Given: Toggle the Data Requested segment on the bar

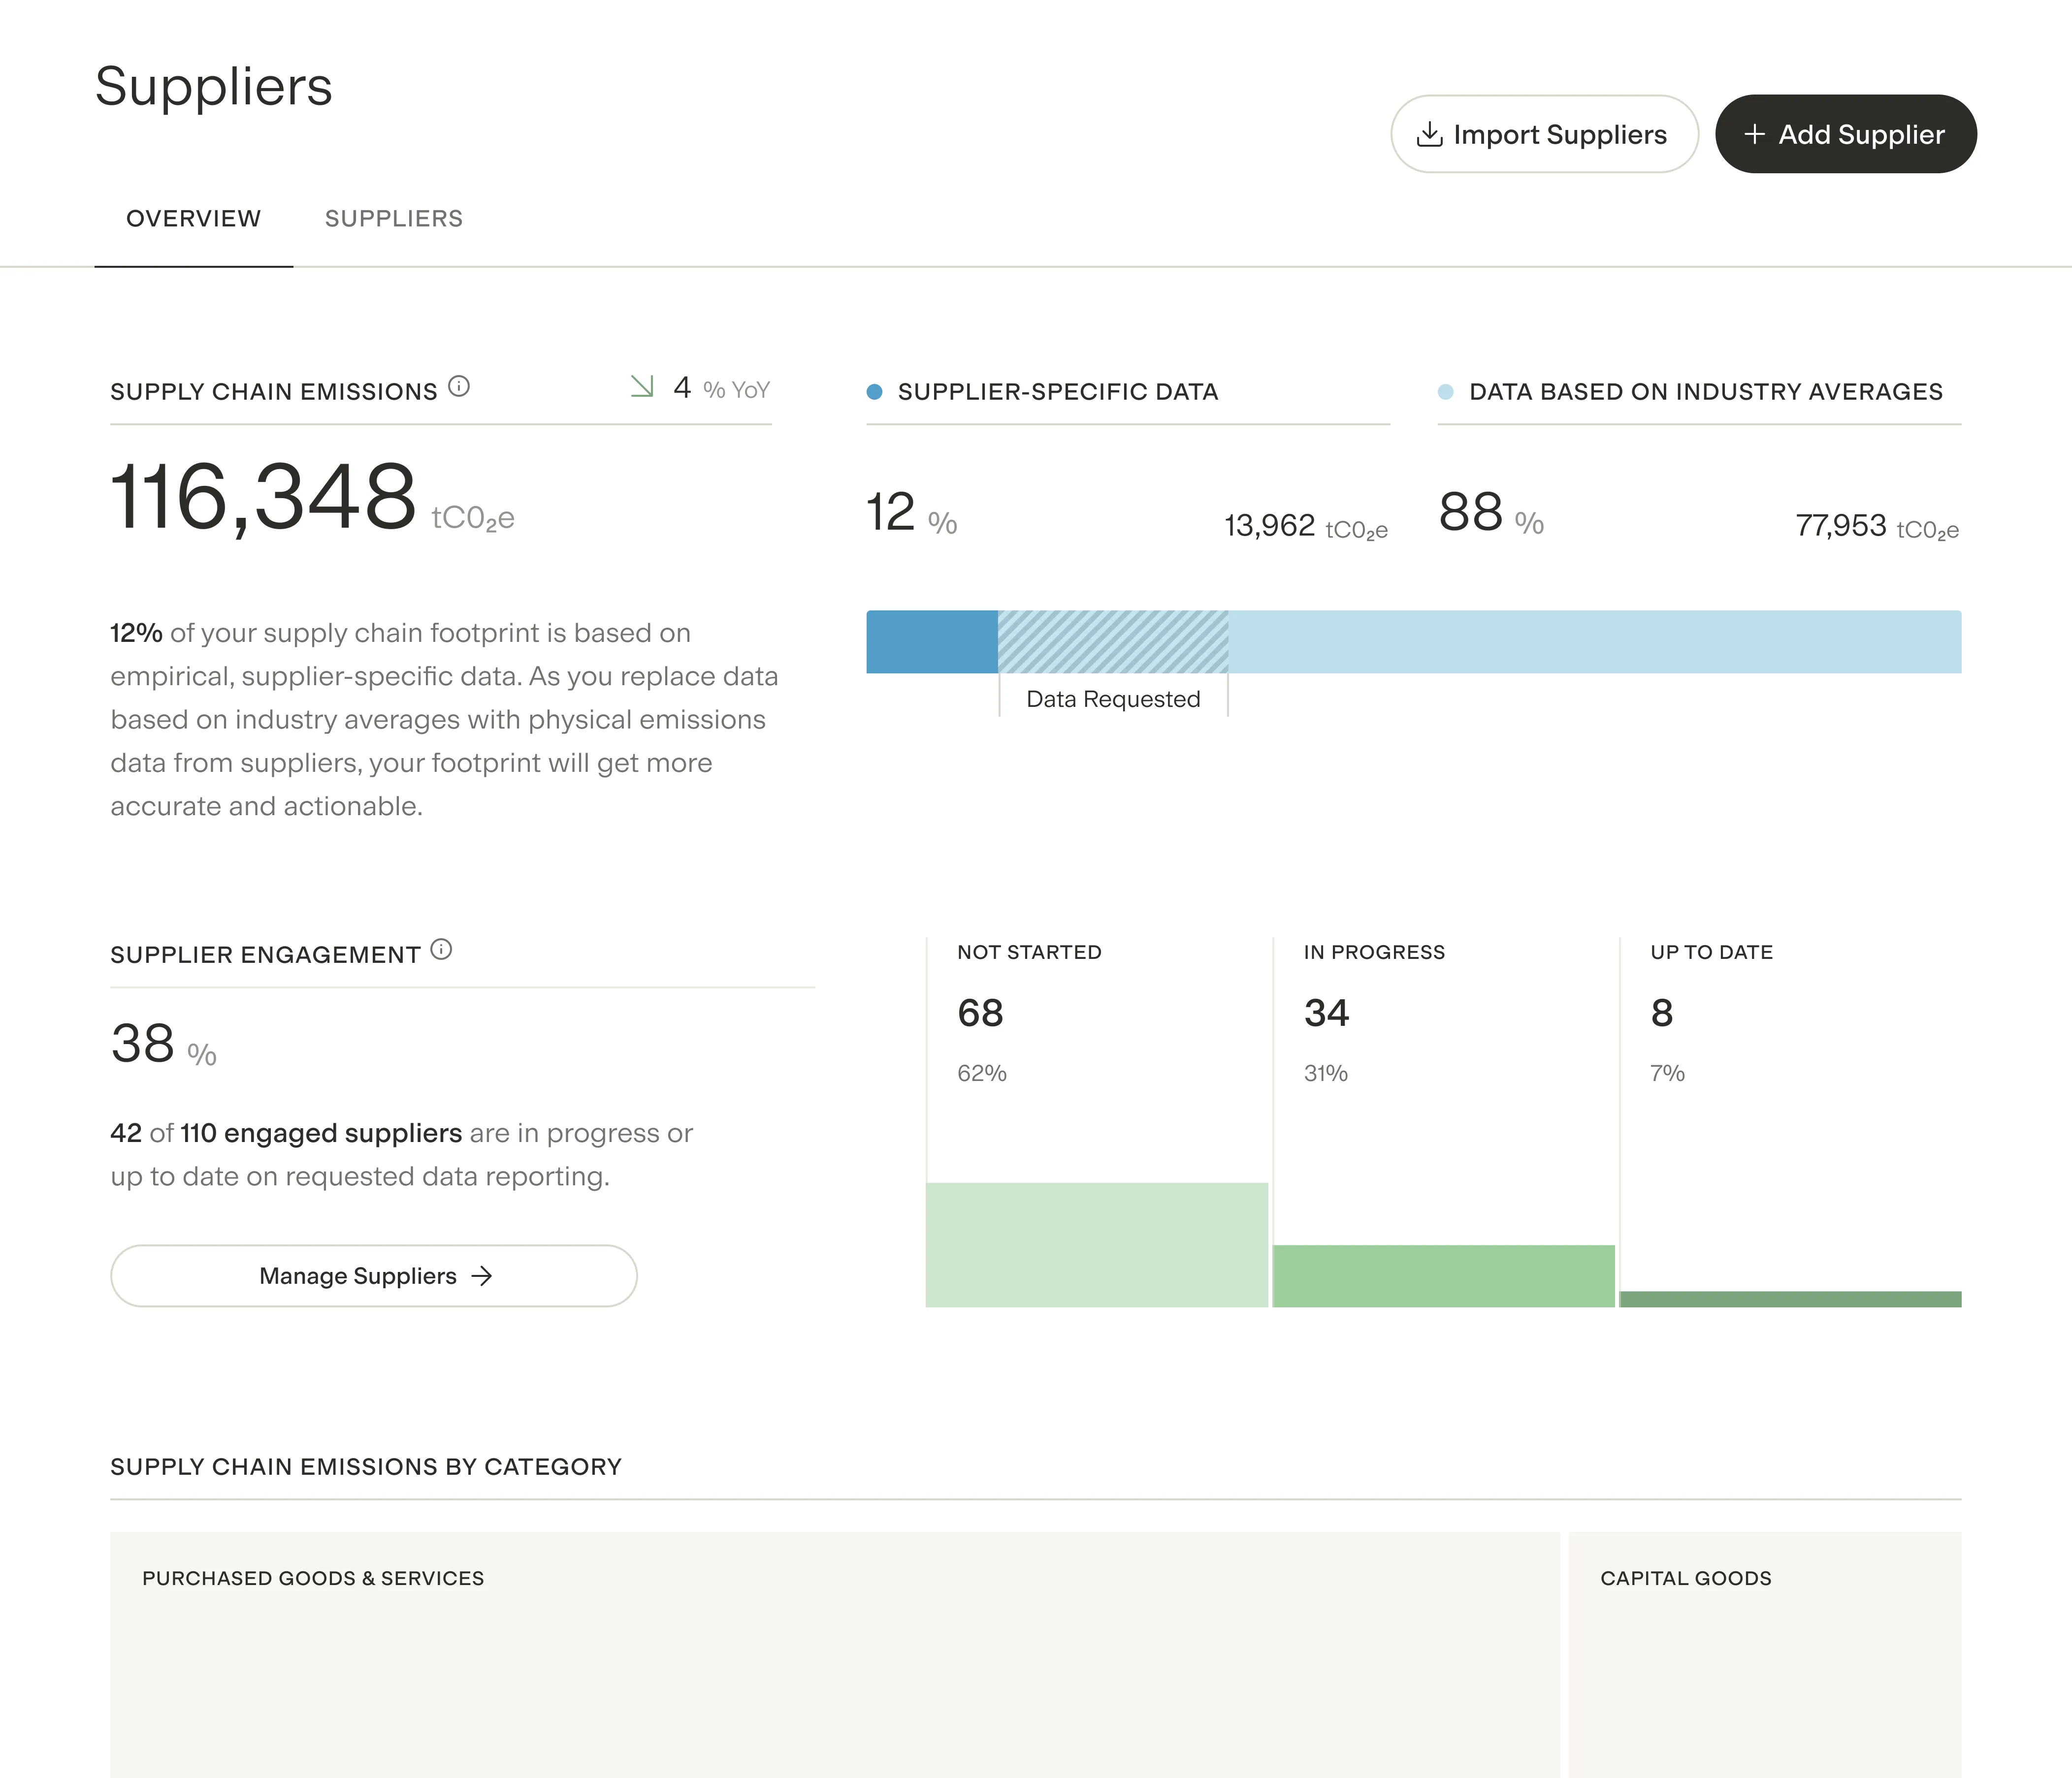Looking at the screenshot, I should coord(1113,640).
